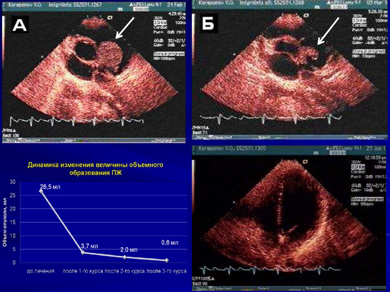The height and width of the screenshot is (292, 390).
Task: Click the 'после 3-го курса' axis label
Action: pos(166,271)
